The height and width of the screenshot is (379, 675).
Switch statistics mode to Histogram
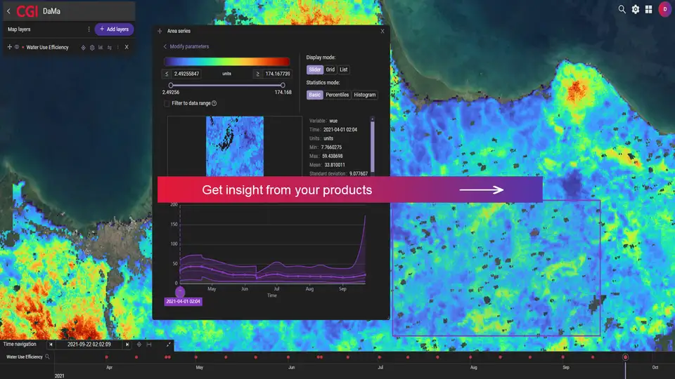(365, 95)
